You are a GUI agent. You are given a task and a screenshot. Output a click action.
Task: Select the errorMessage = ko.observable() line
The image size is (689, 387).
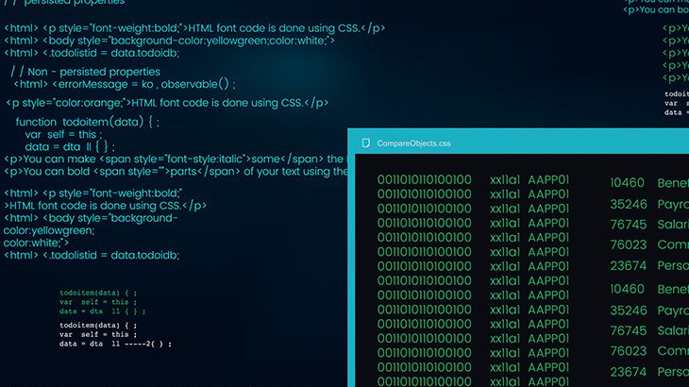(125, 84)
